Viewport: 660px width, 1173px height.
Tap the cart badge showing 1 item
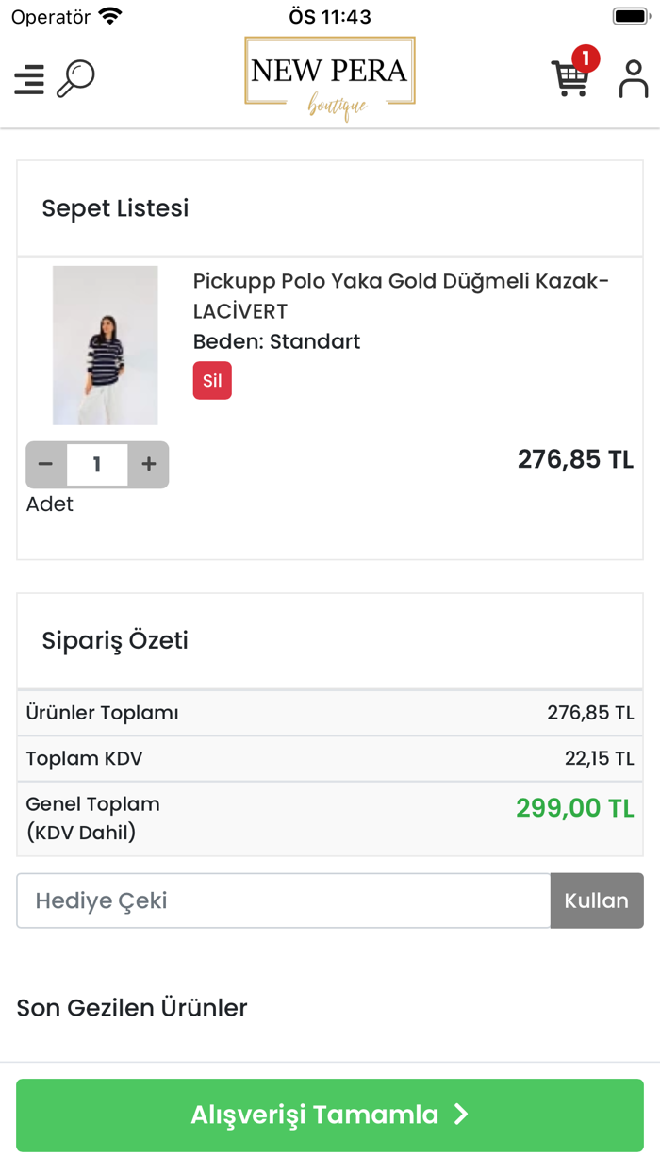tap(586, 59)
